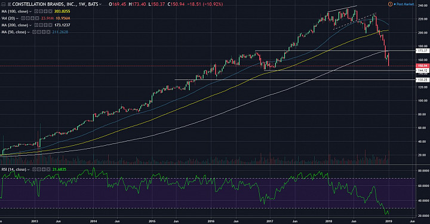Collapse the chart legend box icon
The image size is (430, 224).
pyautogui.click(x=4, y=4)
